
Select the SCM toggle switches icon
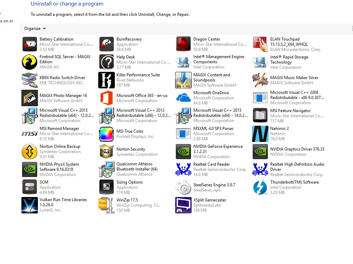click(x=30, y=187)
